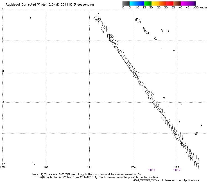Click the latitude label -10

pos(3,164)
